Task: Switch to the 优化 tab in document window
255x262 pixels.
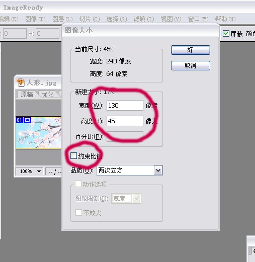Action: point(48,95)
